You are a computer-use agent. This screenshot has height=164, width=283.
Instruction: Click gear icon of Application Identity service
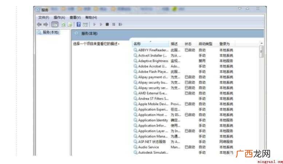(x=135, y=120)
